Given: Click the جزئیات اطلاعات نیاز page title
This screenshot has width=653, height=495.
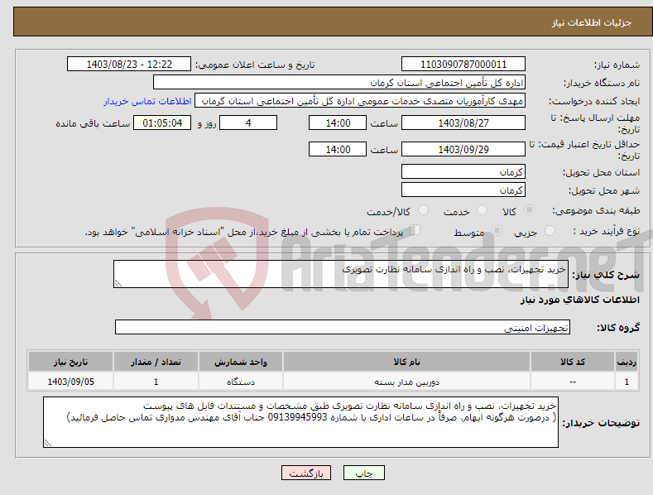Looking at the screenshot, I should point(592,22).
